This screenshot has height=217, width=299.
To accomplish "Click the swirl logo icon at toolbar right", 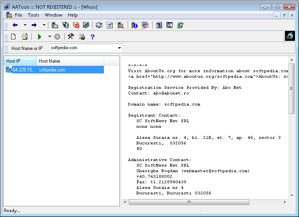I will pos(290,36).
